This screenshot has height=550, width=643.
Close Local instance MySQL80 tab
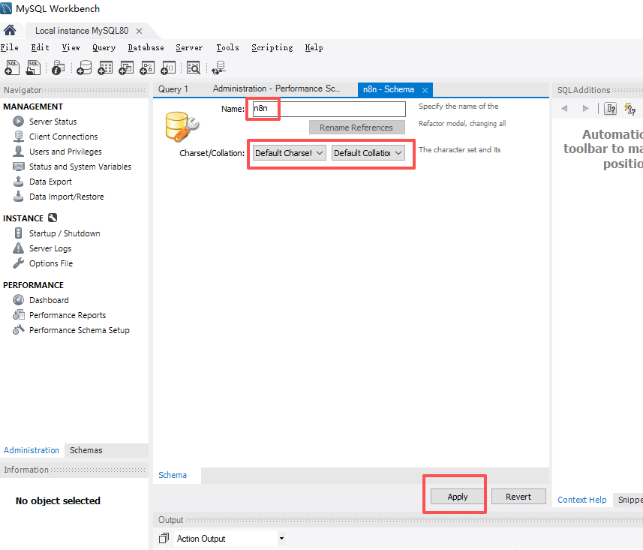point(139,32)
